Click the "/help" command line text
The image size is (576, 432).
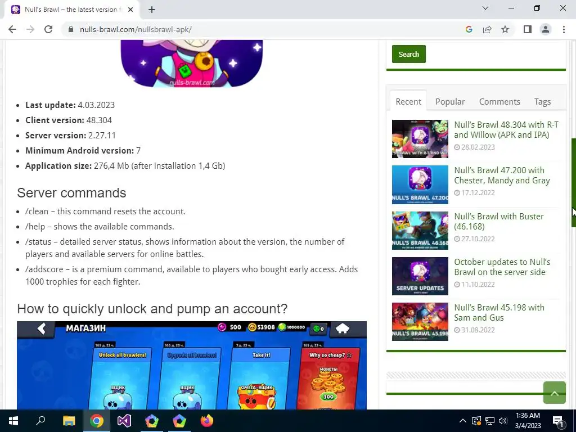[100, 227]
